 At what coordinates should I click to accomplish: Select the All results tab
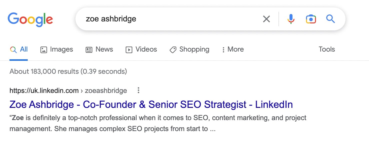click(19, 49)
